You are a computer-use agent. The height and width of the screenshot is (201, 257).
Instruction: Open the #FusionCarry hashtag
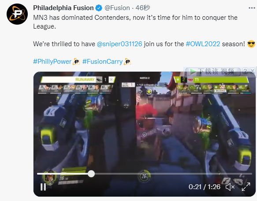102,62
